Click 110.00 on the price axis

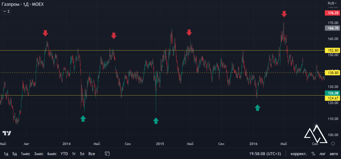tap(332, 119)
